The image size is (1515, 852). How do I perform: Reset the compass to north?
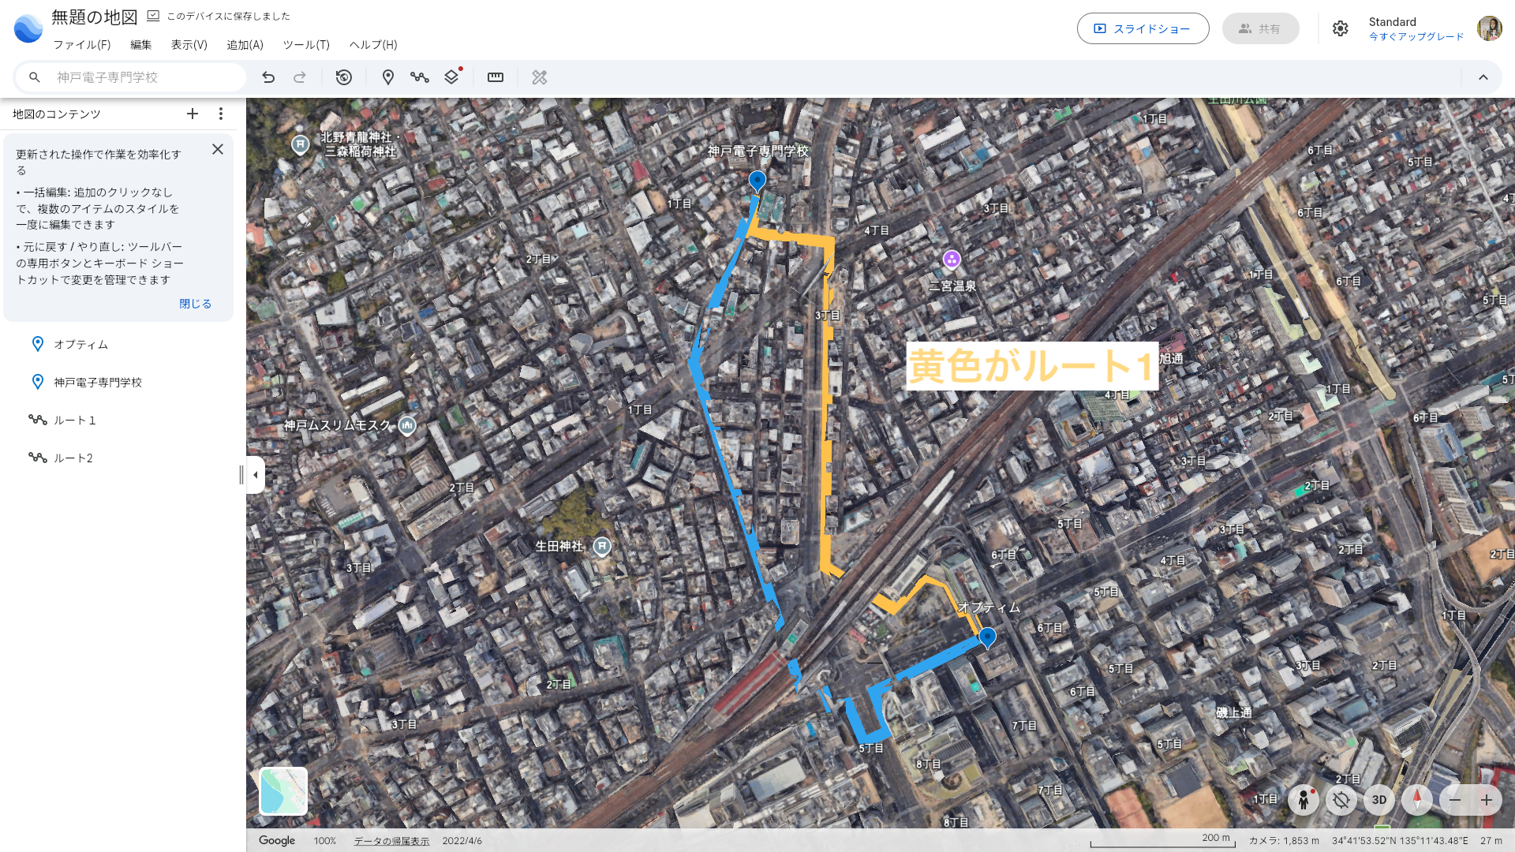(x=1417, y=800)
